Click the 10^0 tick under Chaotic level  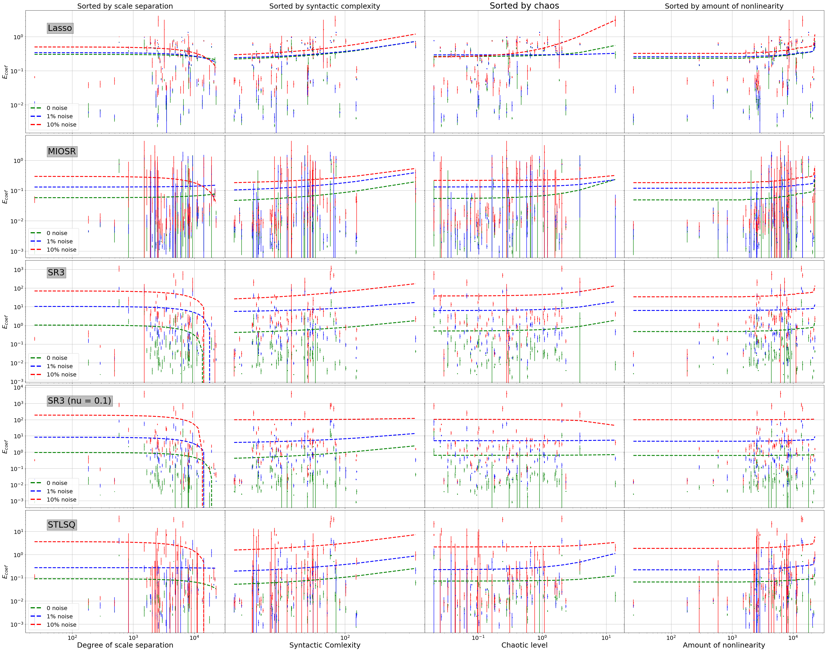click(542, 637)
